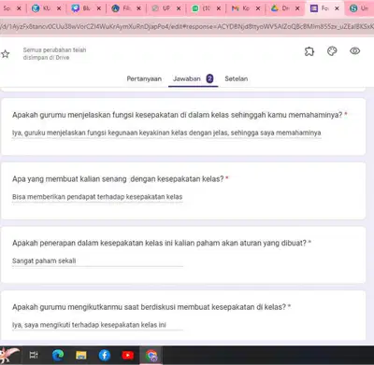Close the Google Drive Dr tab

(297, 8)
